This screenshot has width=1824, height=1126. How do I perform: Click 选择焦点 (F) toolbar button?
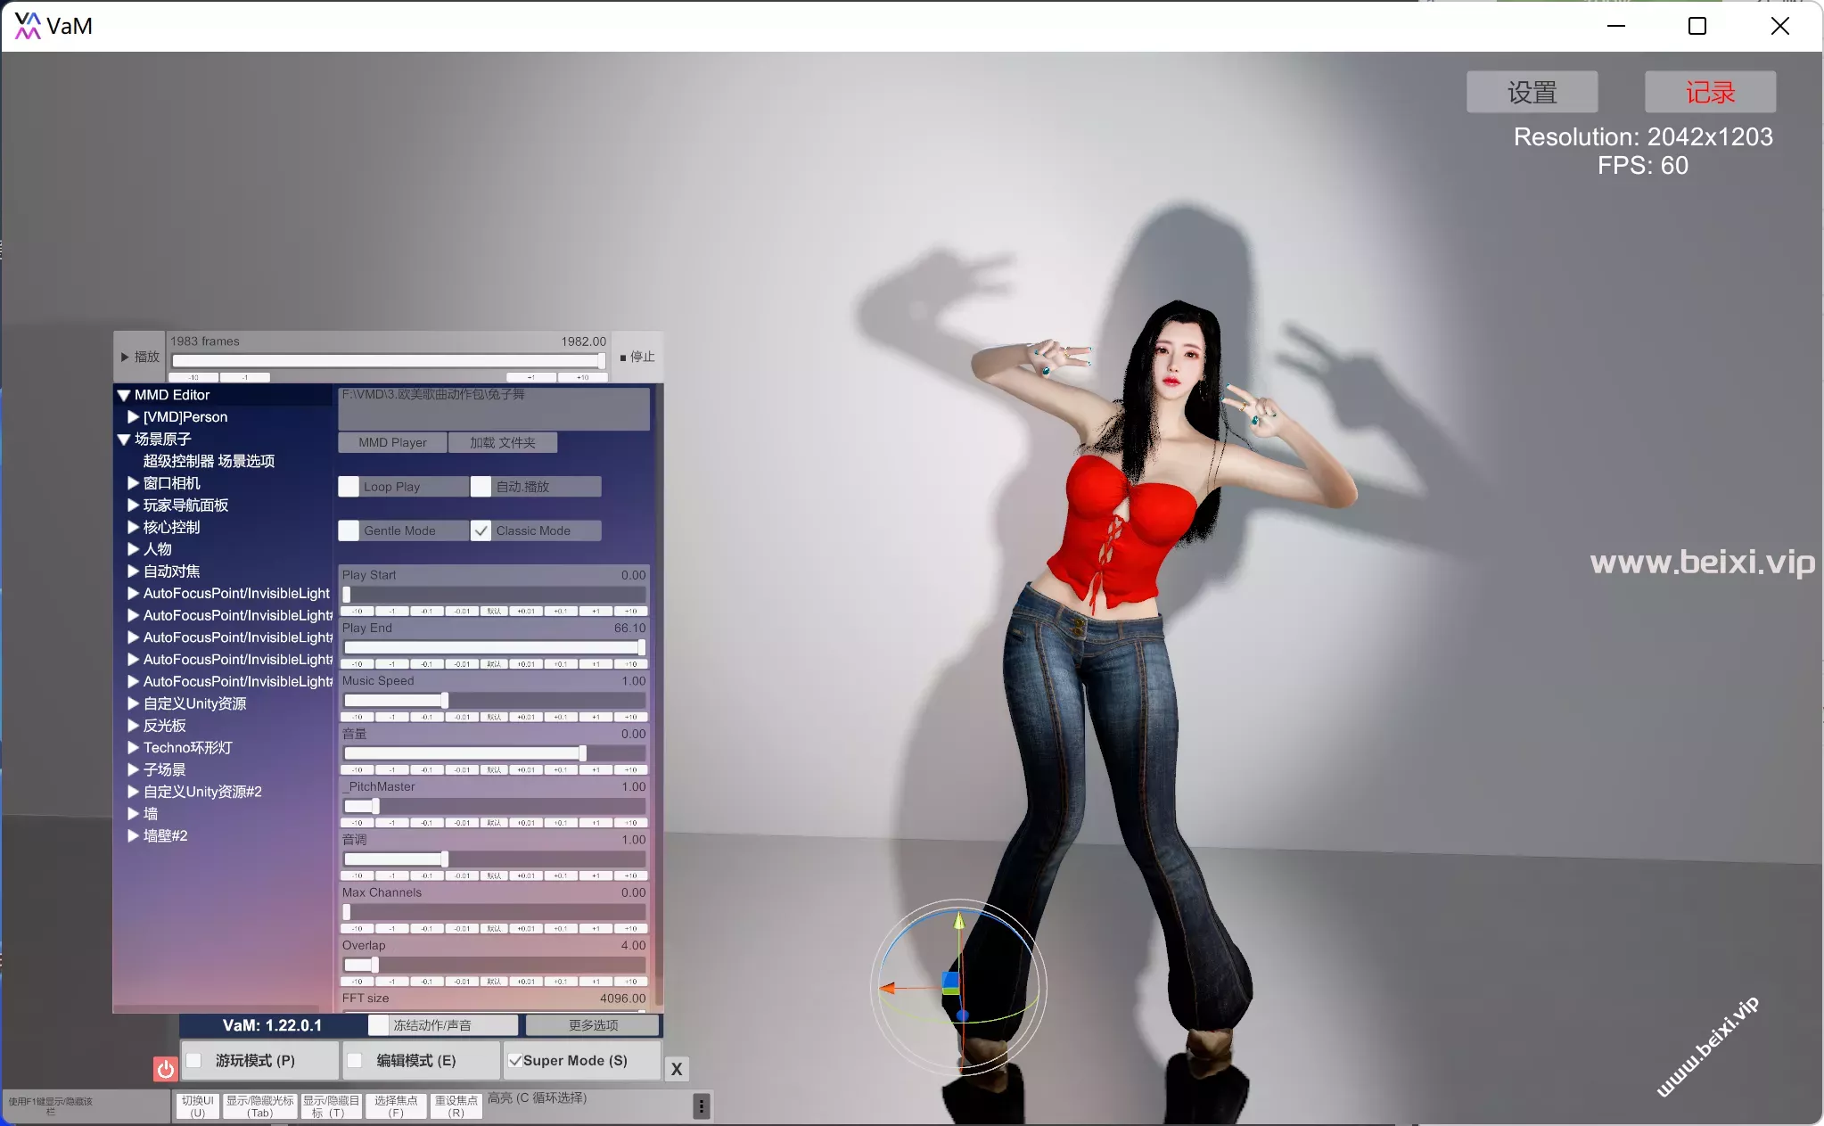[395, 1106]
